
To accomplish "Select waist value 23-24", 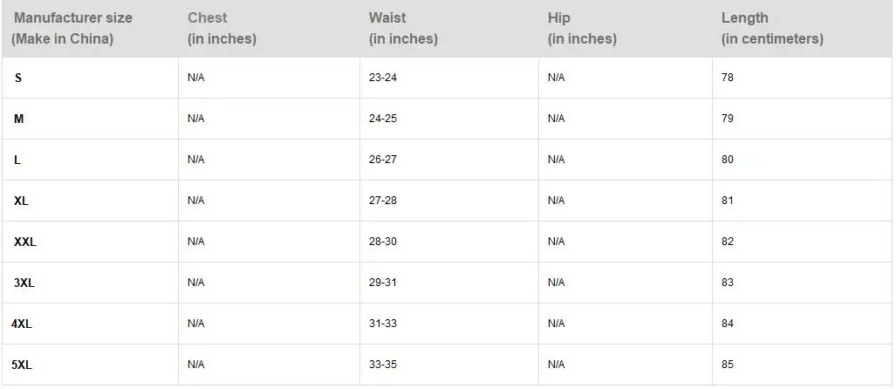I will 383,77.
